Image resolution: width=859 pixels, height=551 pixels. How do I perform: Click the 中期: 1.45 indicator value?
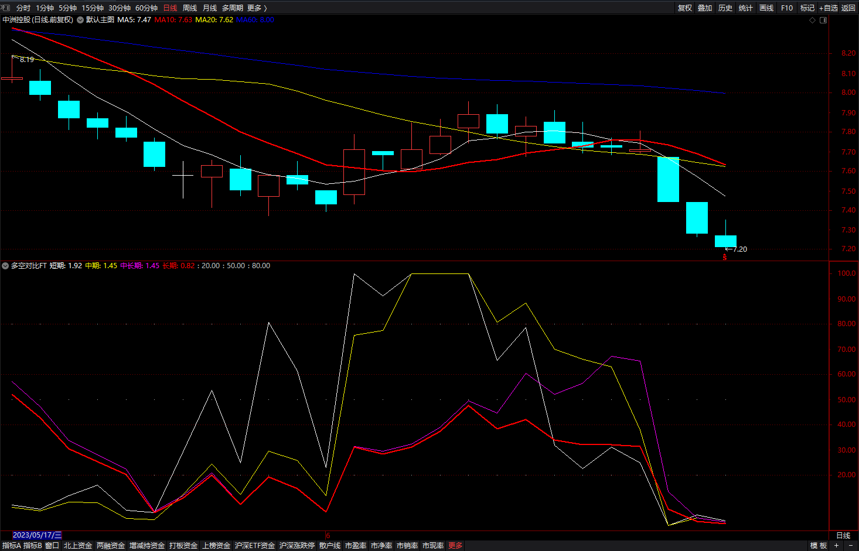pos(101,266)
